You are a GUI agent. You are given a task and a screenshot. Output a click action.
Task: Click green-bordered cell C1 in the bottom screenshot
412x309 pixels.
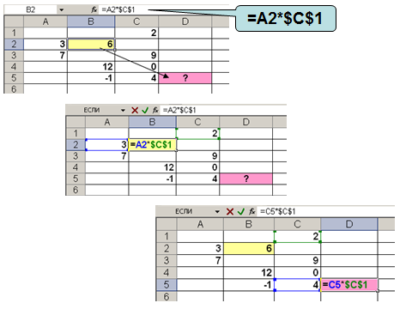click(297, 236)
